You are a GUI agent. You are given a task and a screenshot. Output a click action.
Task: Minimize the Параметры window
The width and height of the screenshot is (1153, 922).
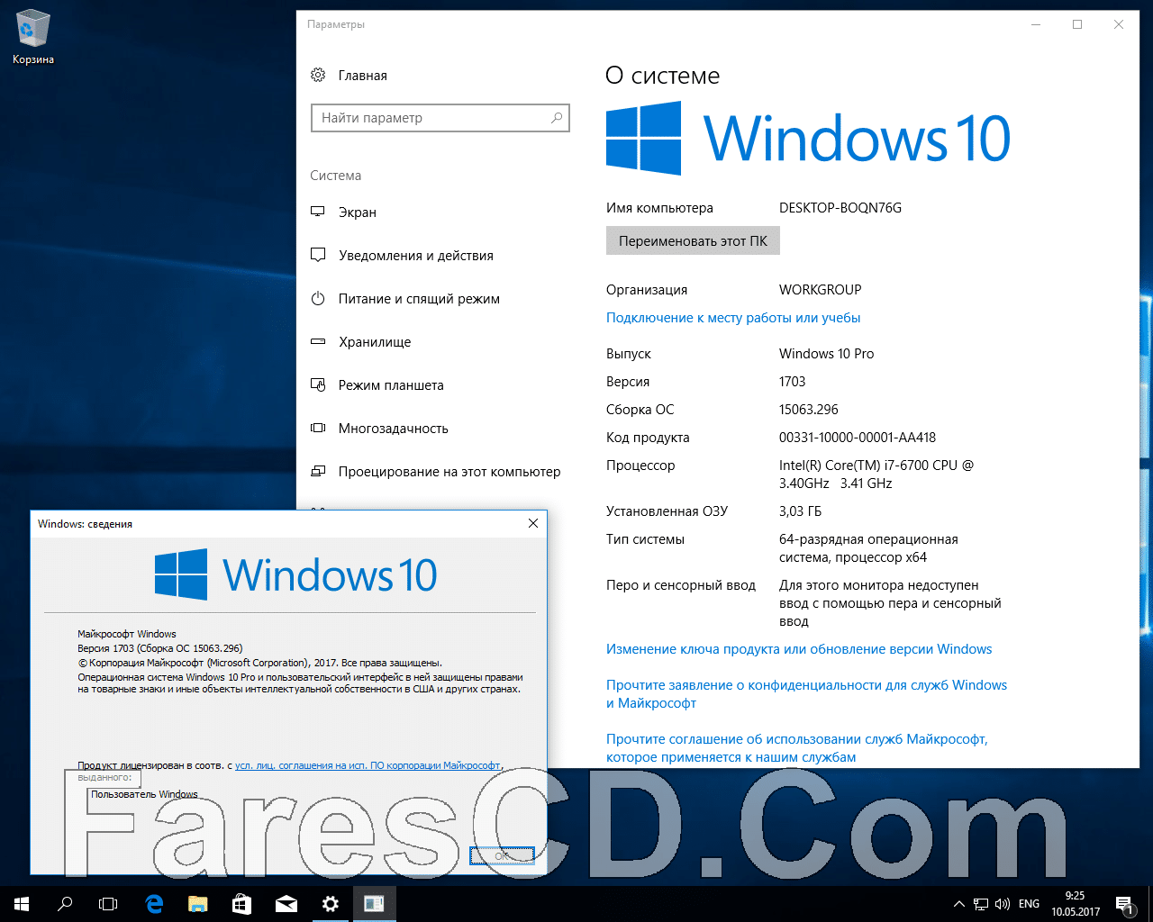tap(1036, 24)
